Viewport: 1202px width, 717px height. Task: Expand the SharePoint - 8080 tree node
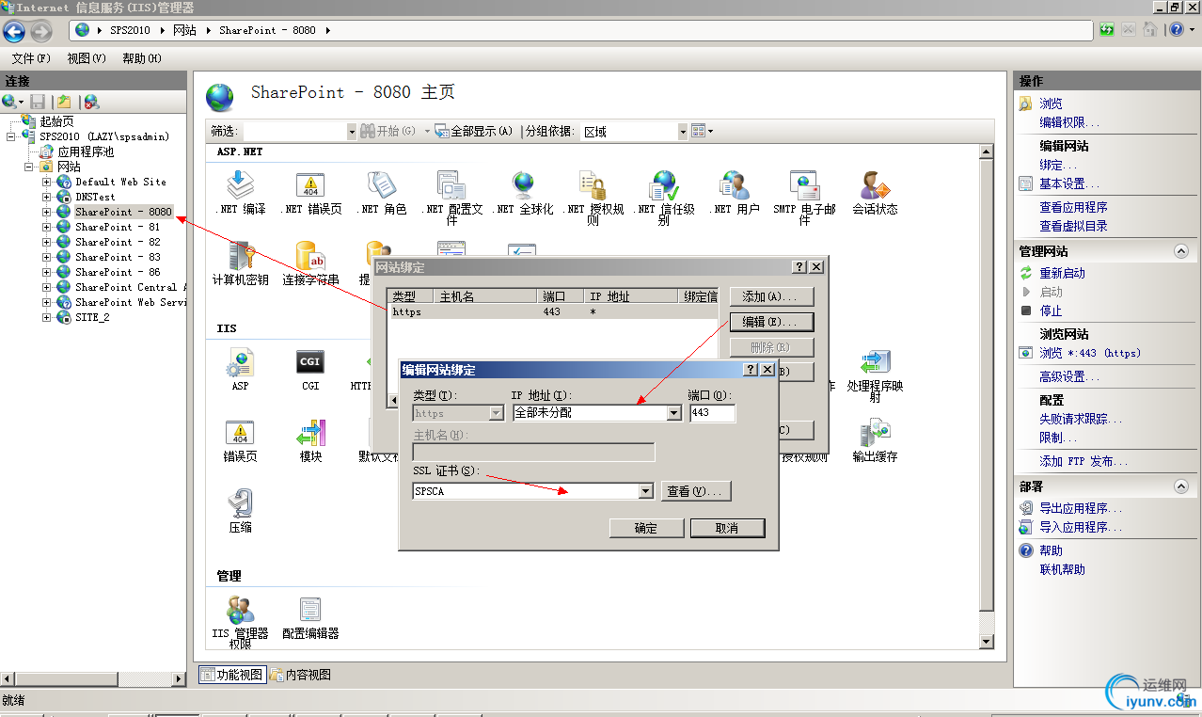[x=47, y=212]
